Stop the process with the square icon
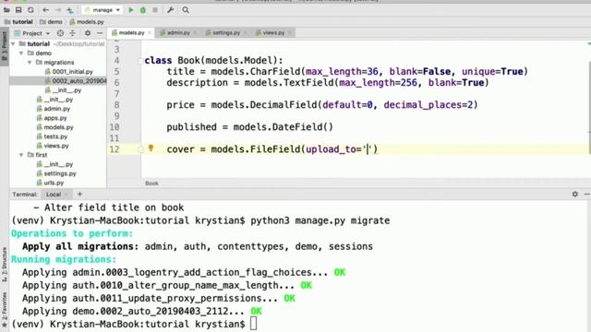This screenshot has height=332, width=591. [155, 10]
